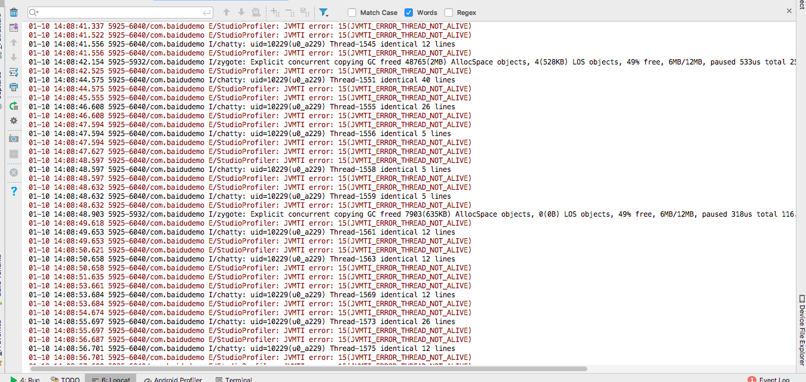Image resolution: width=806 pixels, height=382 pixels.
Task: Disable the Words checkbox
Action: (407, 12)
